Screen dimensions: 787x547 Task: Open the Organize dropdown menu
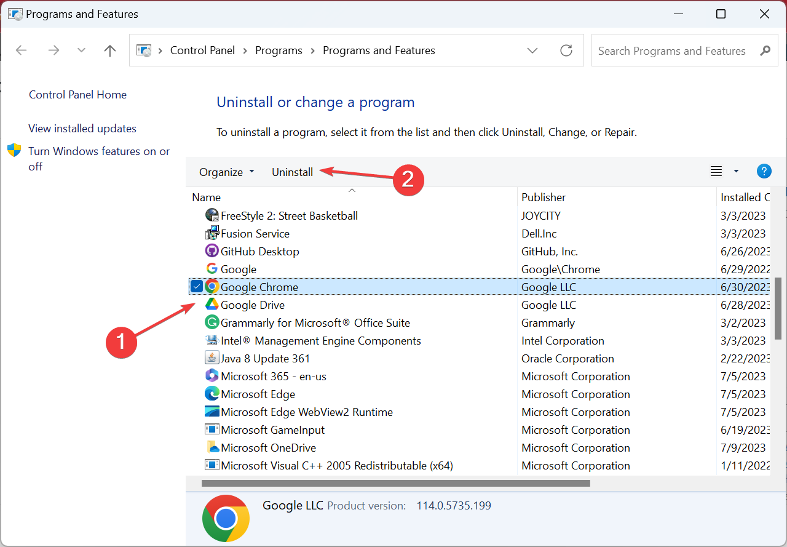pyautogui.click(x=226, y=172)
